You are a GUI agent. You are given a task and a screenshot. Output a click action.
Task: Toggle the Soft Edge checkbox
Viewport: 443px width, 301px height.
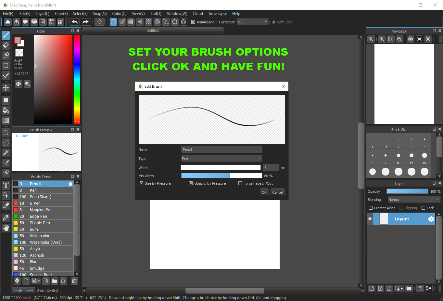click(274, 22)
